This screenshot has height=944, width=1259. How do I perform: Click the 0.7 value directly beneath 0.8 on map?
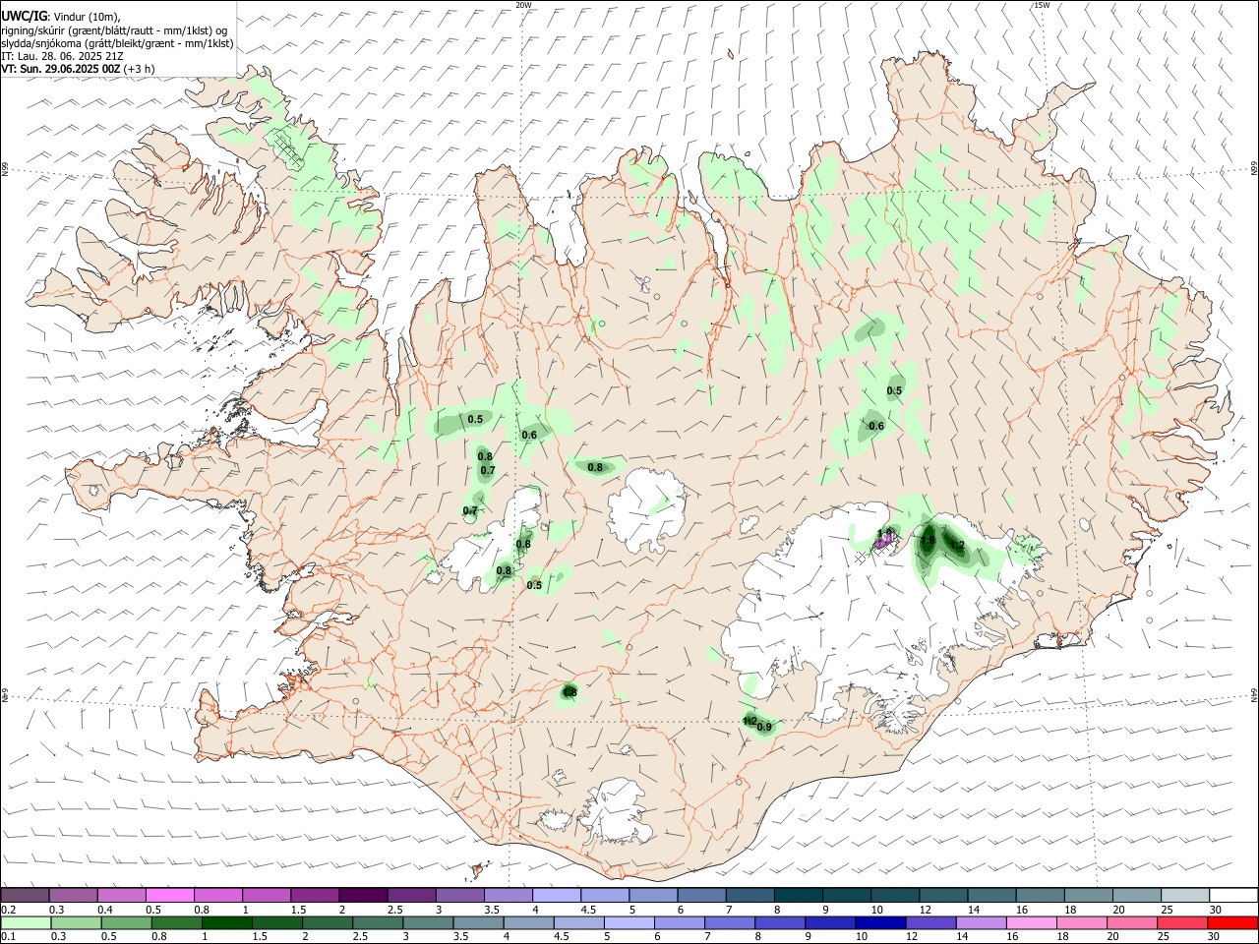click(488, 471)
